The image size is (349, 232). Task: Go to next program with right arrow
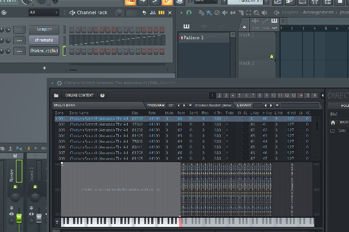[184, 105]
